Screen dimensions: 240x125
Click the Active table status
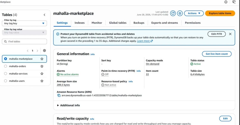(195, 64)
